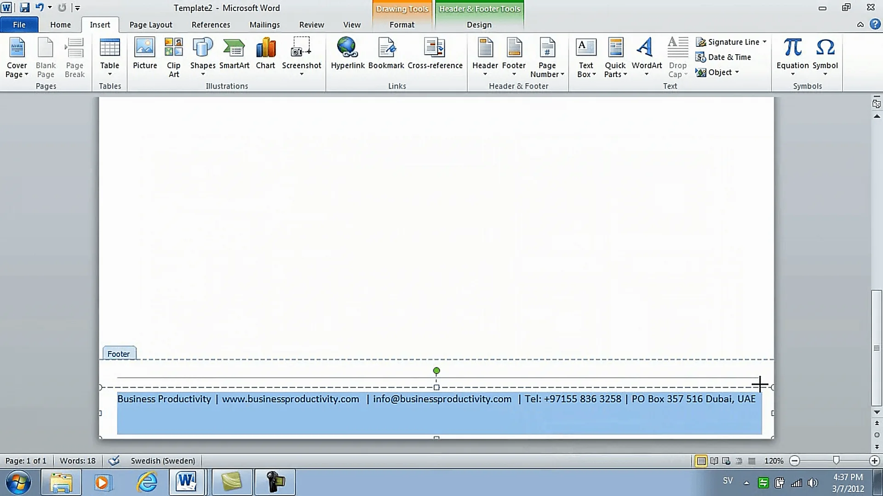Screen dimensions: 883x496
Task: Insert a Chart
Action: click(265, 54)
